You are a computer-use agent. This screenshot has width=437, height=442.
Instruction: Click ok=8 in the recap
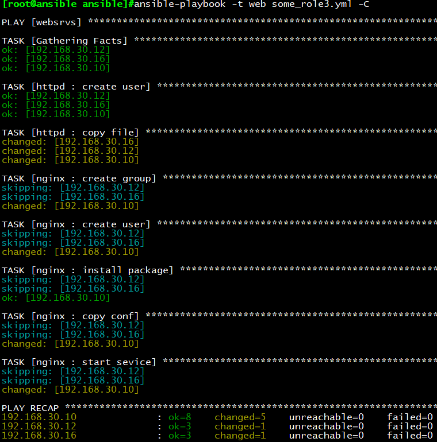pyautogui.click(x=180, y=417)
